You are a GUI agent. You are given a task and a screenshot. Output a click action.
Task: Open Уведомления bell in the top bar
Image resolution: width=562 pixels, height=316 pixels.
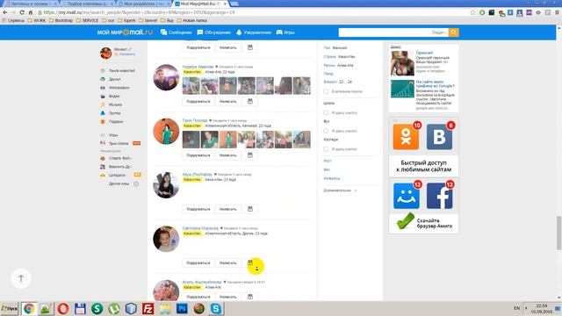(254, 32)
